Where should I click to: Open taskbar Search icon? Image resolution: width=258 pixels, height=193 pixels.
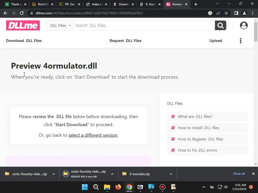pyautogui.click(x=96, y=187)
